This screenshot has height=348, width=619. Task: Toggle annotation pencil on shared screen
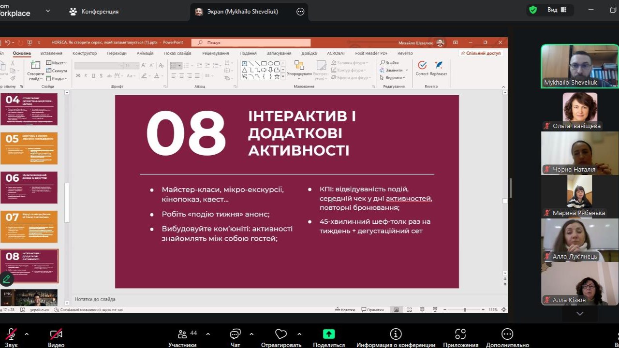pos(6,279)
